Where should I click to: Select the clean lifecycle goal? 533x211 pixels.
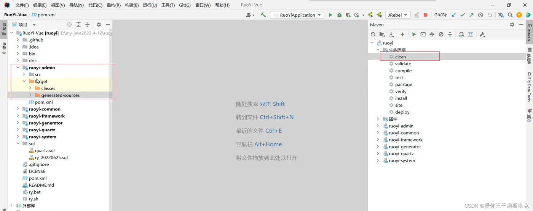click(x=401, y=57)
